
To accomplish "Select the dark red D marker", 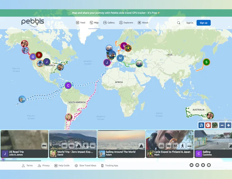I will click(39, 55).
